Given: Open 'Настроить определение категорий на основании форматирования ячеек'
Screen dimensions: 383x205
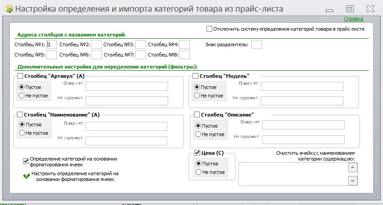Looking at the screenshot, I should click(75, 177).
